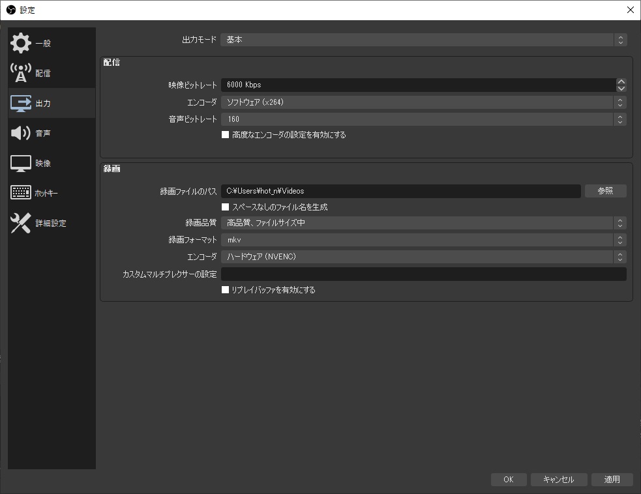The image size is (641, 494).
Task: Increase 映像ビットレート with up arrow
Action: (621, 81)
